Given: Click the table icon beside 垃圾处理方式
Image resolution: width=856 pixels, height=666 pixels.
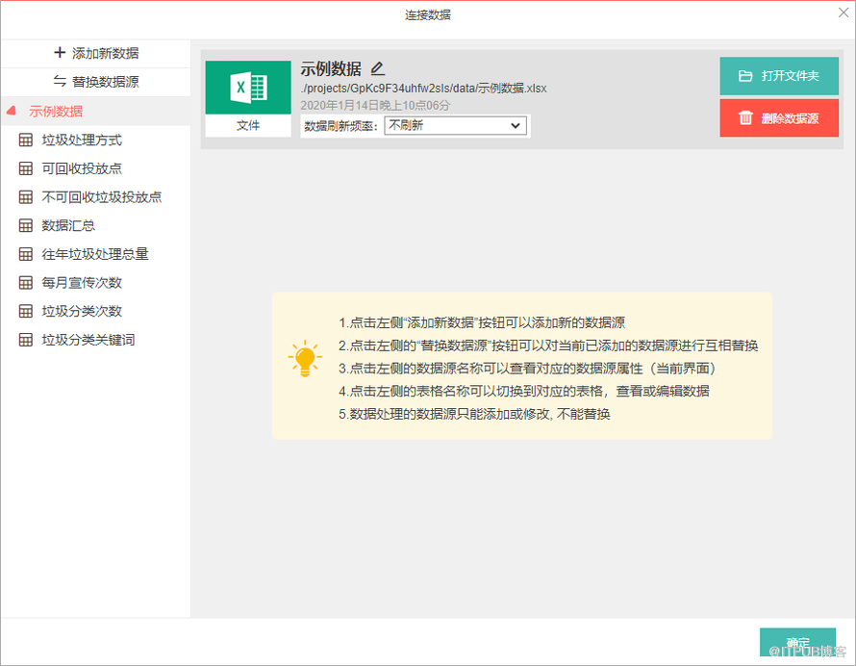Looking at the screenshot, I should point(26,140).
